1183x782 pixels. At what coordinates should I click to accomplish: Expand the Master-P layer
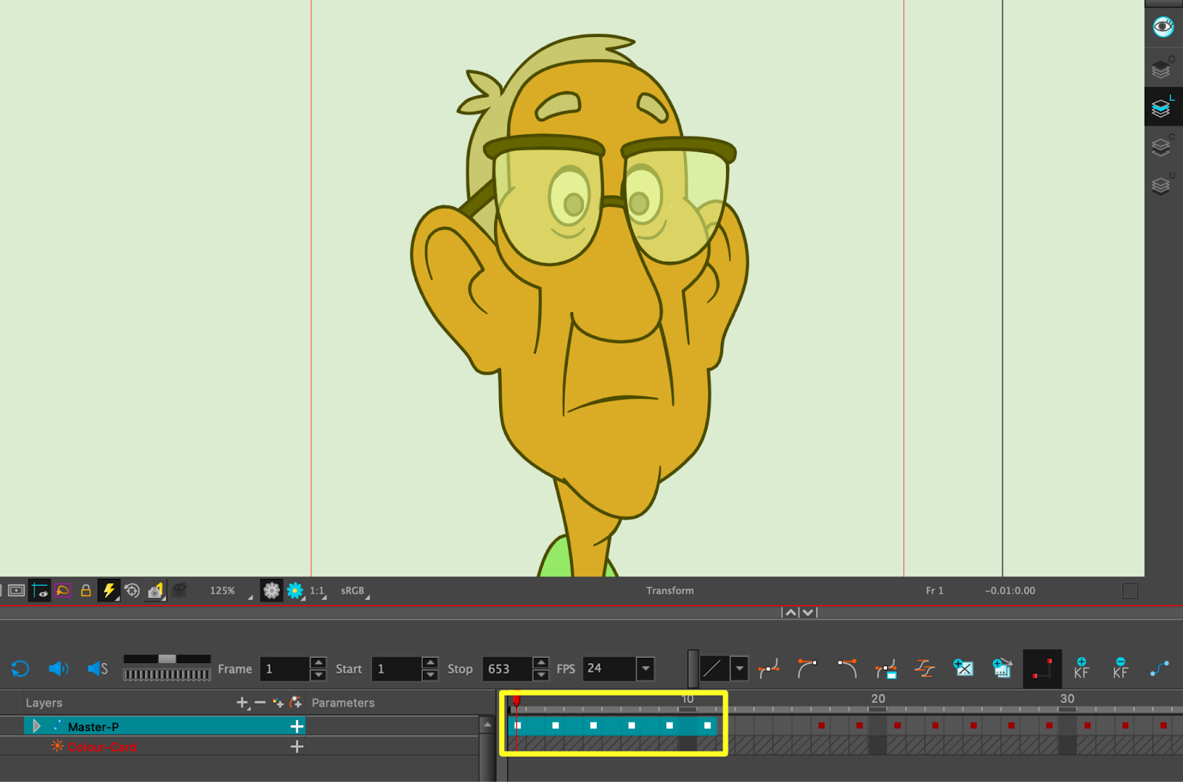36,727
